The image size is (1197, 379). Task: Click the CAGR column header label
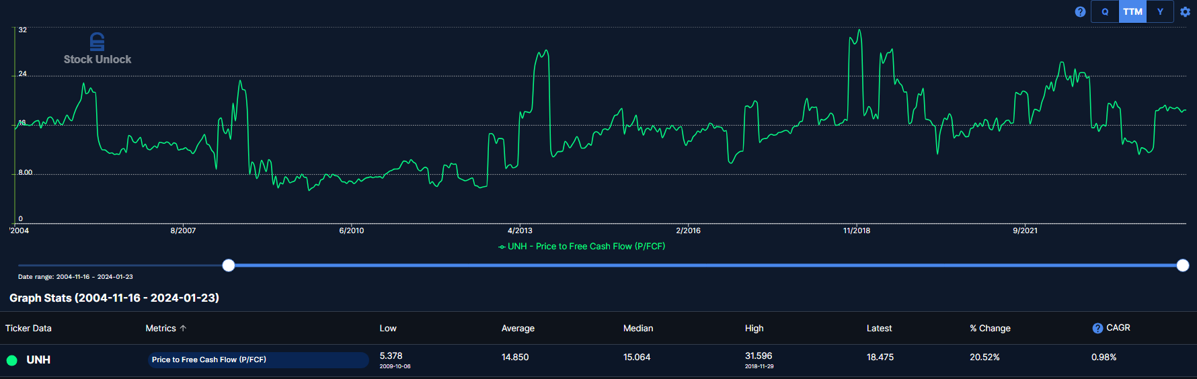pyautogui.click(x=1118, y=327)
